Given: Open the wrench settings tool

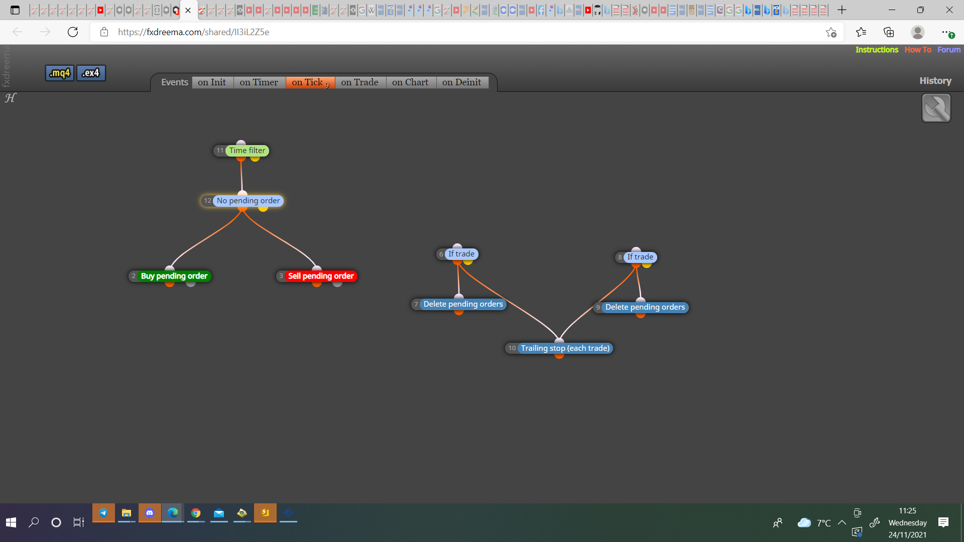Looking at the screenshot, I should point(936,108).
